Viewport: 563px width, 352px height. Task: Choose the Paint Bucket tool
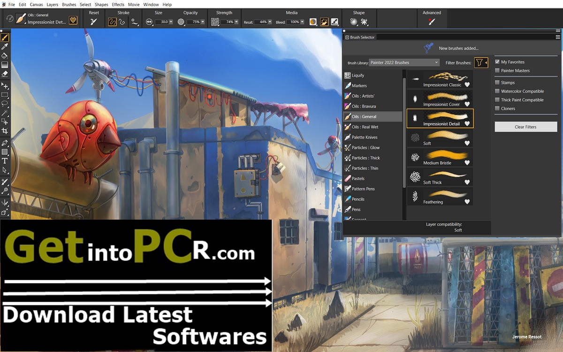[x=5, y=55]
